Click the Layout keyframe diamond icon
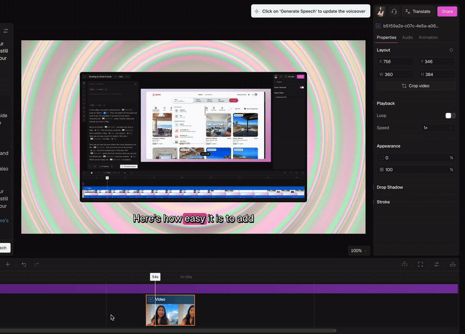The height and width of the screenshot is (334, 465). coord(451,50)
